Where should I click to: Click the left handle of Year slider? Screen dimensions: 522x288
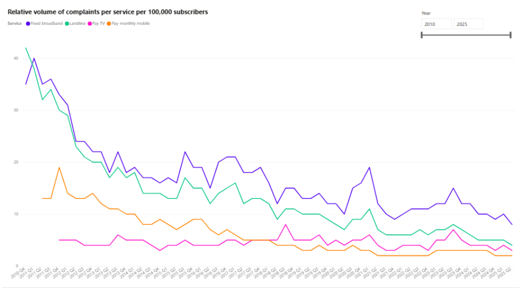pyautogui.click(x=422, y=35)
